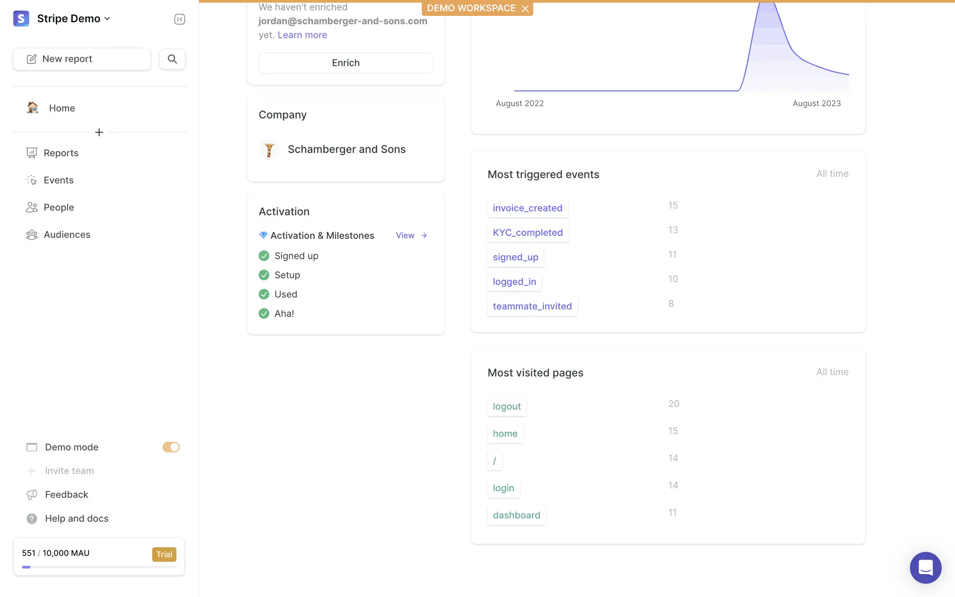
Task: Close the Demo Workspace banner
Action: [525, 8]
